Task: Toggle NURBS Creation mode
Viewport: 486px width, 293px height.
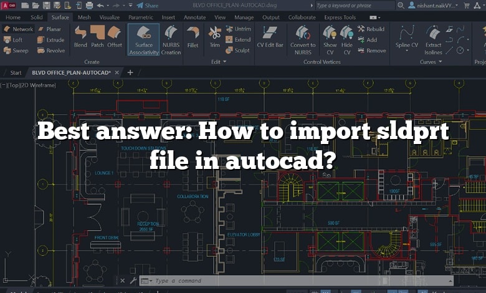Action: tap(171, 41)
